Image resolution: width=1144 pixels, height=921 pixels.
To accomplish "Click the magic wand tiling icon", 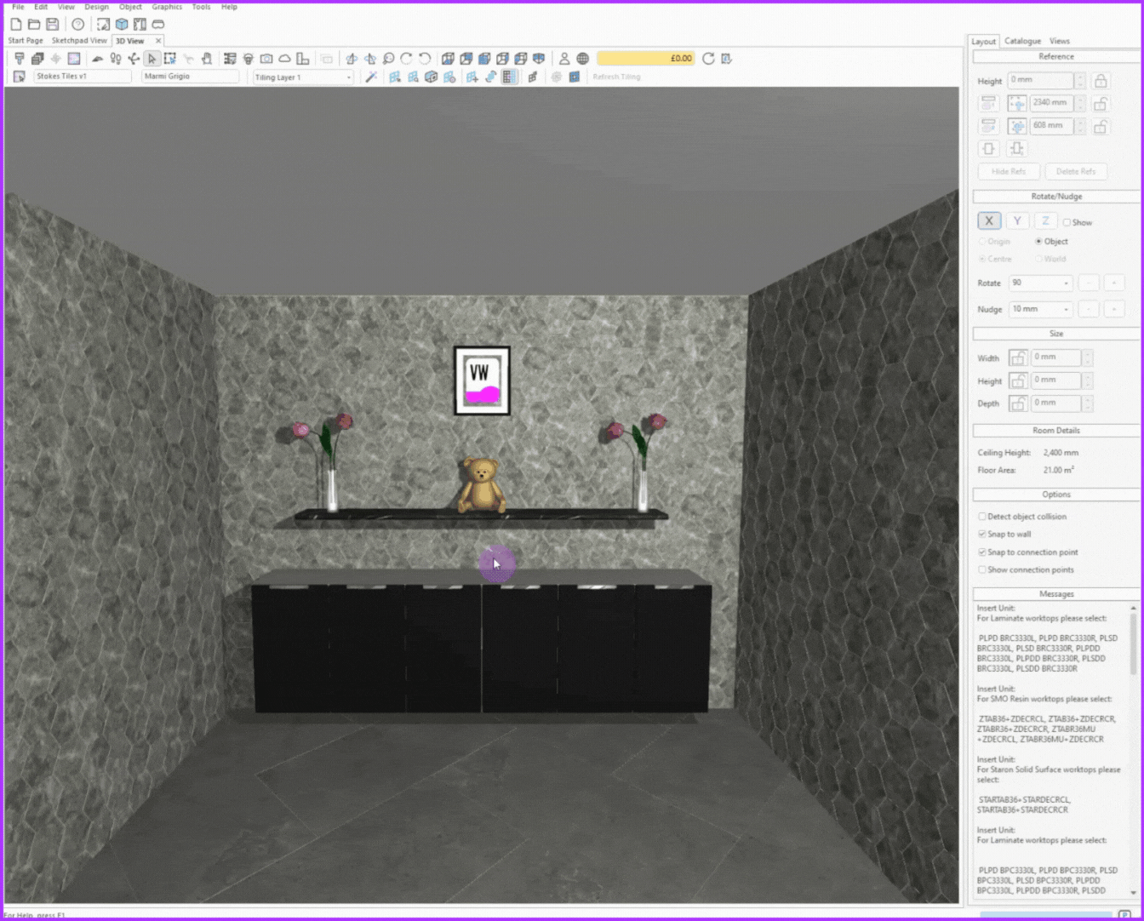I will coord(371,77).
